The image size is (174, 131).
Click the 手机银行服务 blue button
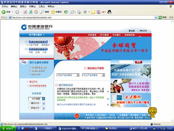[x=38, y=49]
